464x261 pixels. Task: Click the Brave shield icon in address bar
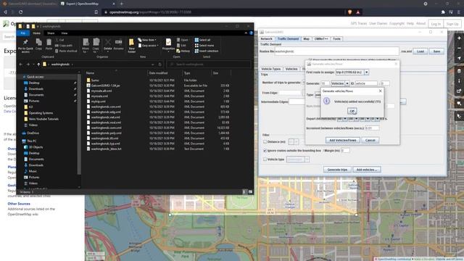pos(349,12)
